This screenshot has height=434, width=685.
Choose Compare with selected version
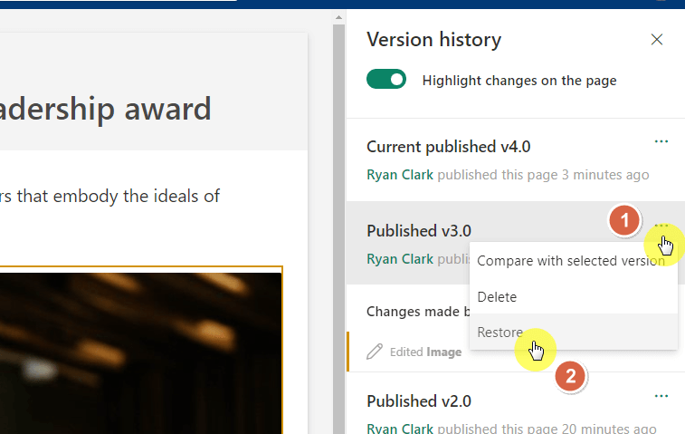(573, 261)
